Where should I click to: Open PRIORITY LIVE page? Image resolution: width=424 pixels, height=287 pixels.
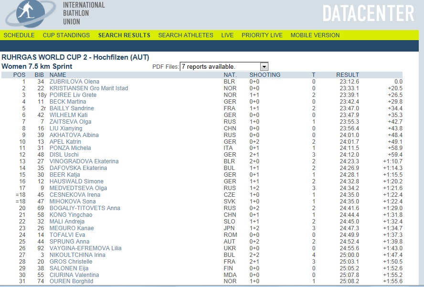[262, 35]
